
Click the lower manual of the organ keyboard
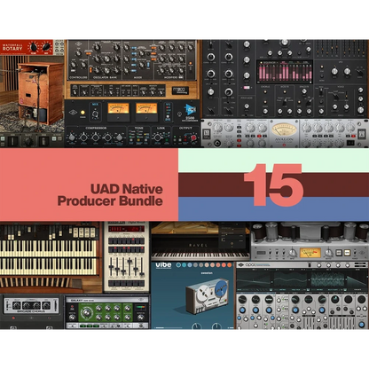(48, 266)
